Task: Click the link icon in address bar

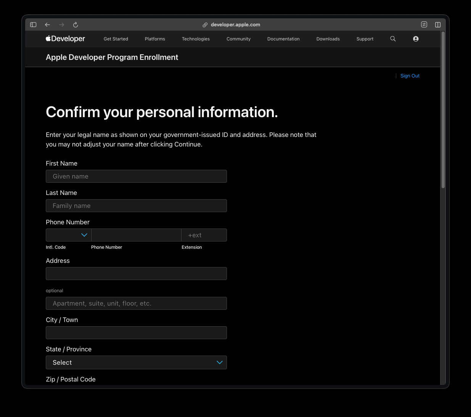Action: [x=205, y=25]
